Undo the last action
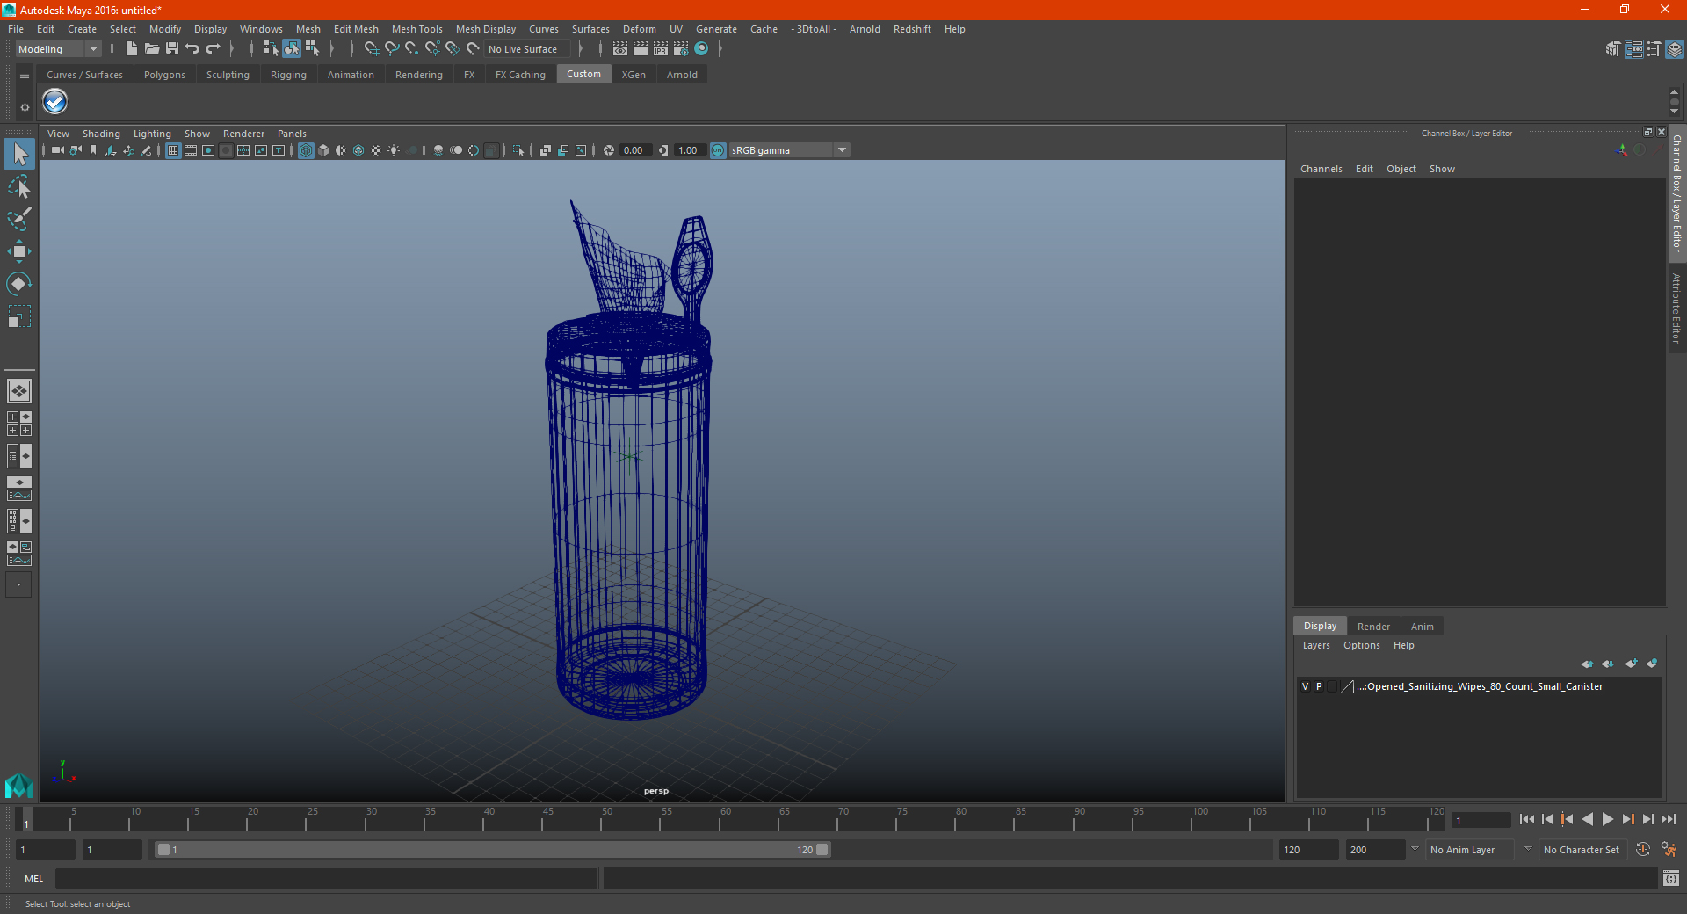 click(192, 49)
